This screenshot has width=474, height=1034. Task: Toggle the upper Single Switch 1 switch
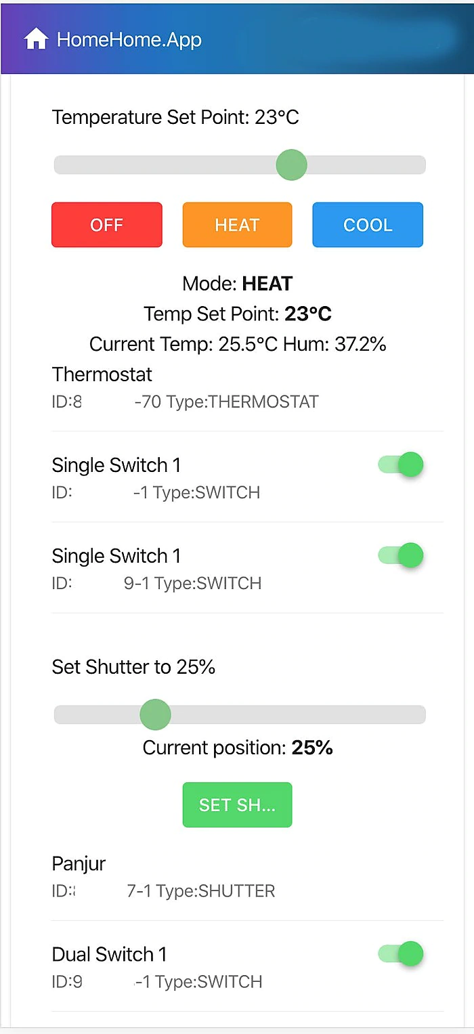coord(401,465)
